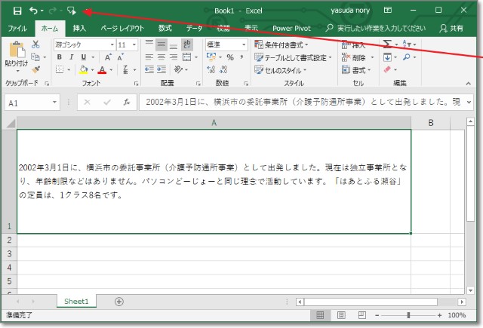483x328 pixels.
Task: Click the zoom slider in status bar
Action: tap(408, 315)
